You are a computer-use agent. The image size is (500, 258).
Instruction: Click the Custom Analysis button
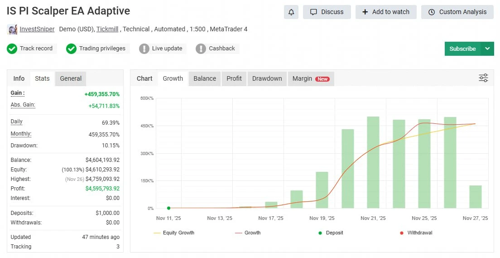click(457, 12)
